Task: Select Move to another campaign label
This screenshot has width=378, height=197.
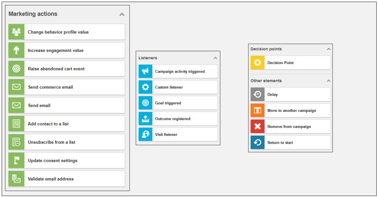Action: click(x=292, y=110)
